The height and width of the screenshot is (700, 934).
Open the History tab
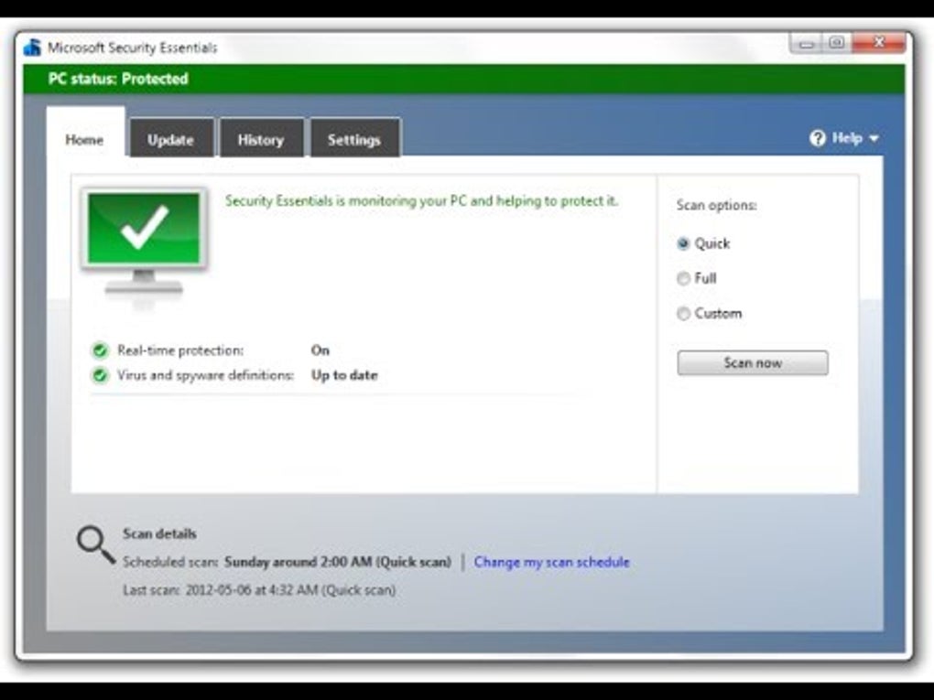[x=262, y=138]
